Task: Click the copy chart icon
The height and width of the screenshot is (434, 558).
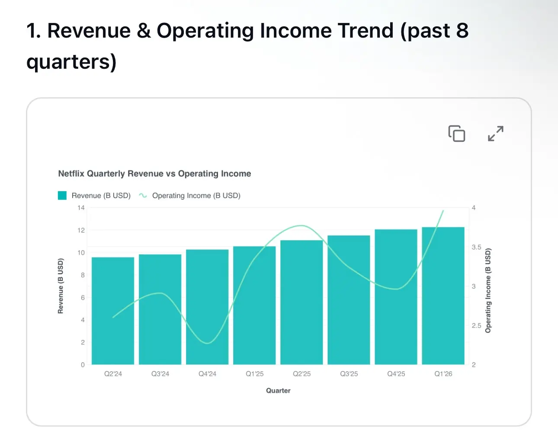Action: (457, 134)
